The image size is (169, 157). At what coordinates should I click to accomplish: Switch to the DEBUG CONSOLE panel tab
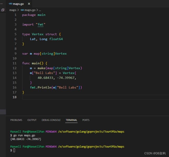coord(51,120)
